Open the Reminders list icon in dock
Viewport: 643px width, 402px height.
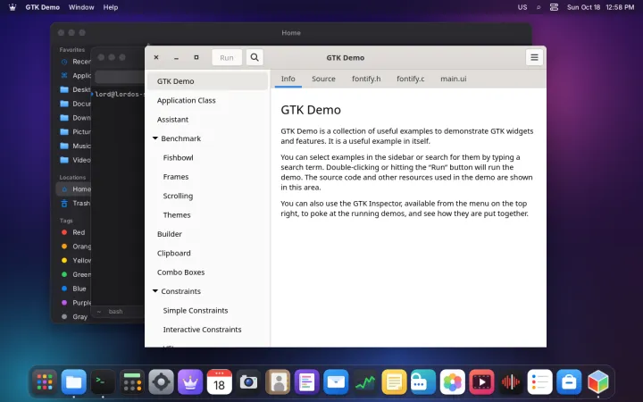click(539, 382)
